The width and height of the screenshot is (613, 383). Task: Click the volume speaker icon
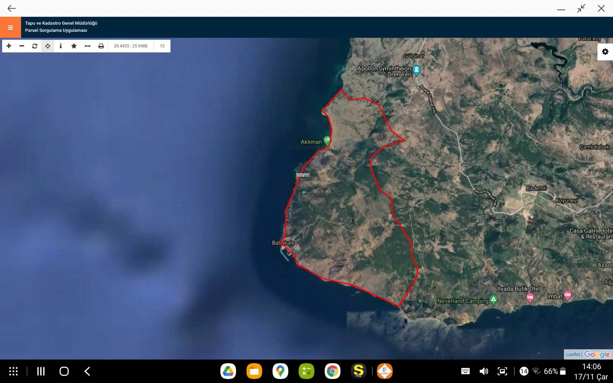click(x=483, y=371)
